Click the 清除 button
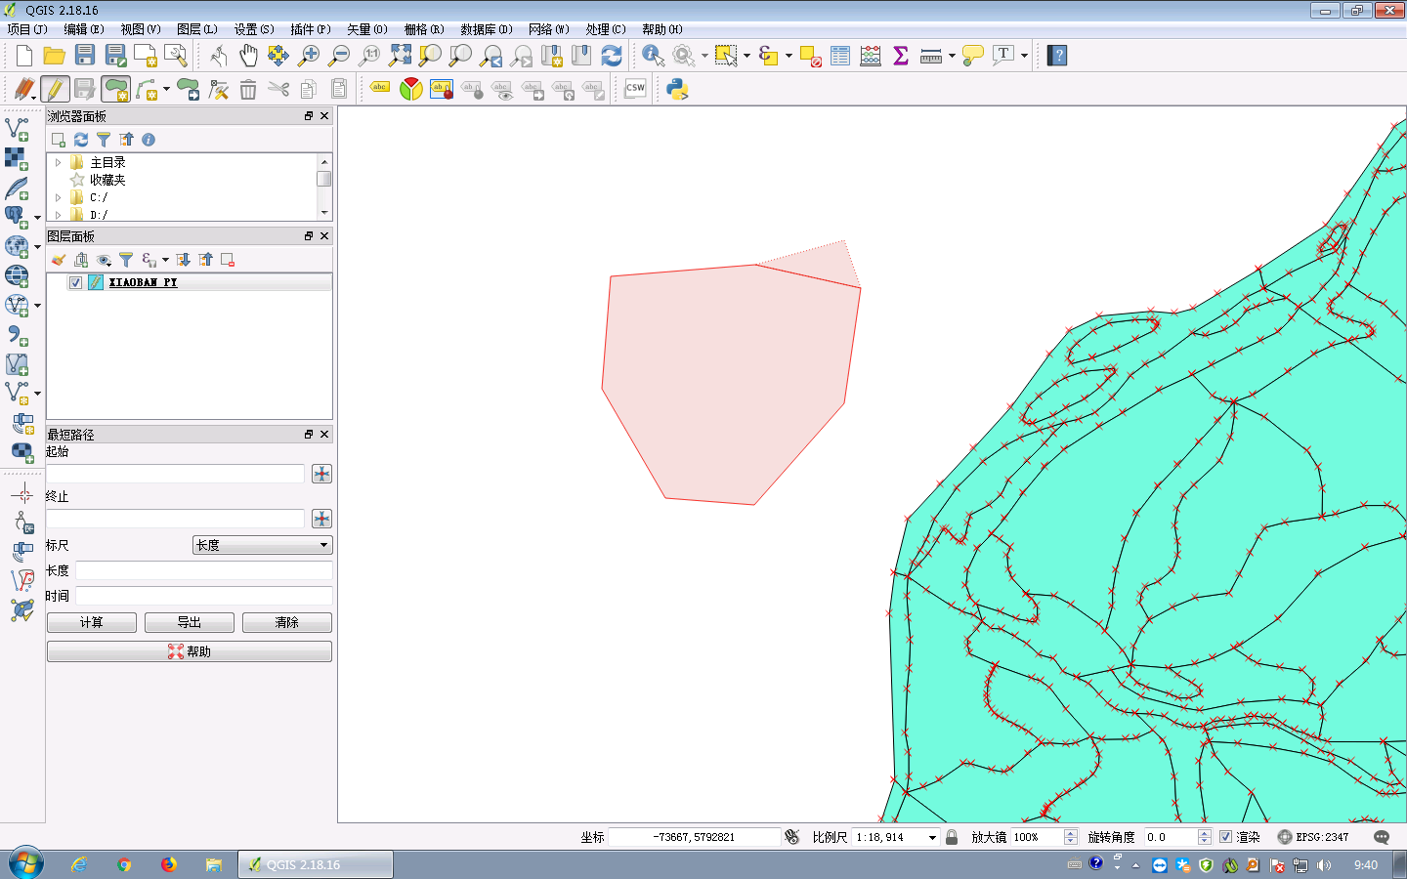 287,622
